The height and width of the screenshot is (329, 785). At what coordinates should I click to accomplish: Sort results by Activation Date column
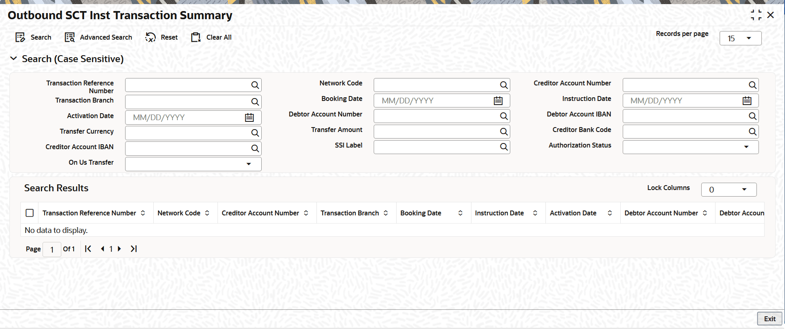[x=610, y=213]
